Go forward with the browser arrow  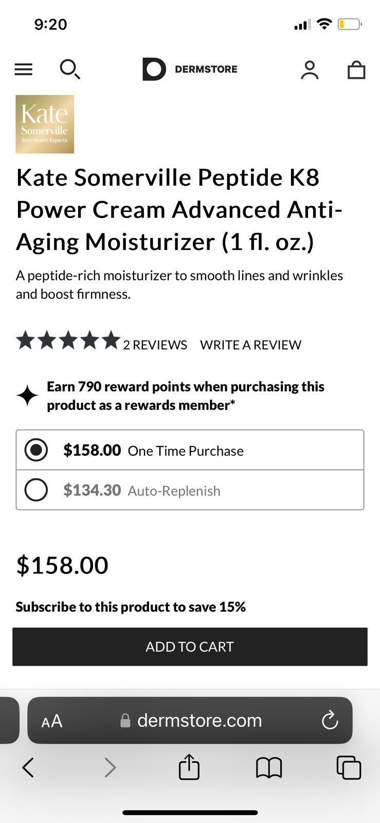(x=110, y=767)
